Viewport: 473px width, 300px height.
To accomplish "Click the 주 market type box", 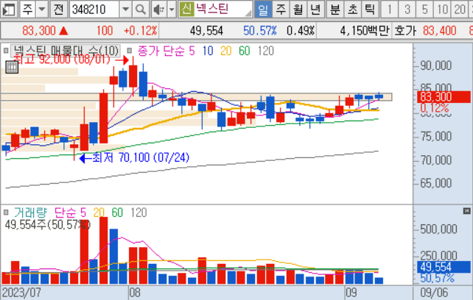I will [x=28, y=10].
